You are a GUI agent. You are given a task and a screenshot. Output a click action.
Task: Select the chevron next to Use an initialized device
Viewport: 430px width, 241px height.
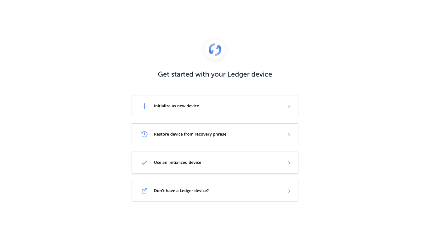click(289, 163)
